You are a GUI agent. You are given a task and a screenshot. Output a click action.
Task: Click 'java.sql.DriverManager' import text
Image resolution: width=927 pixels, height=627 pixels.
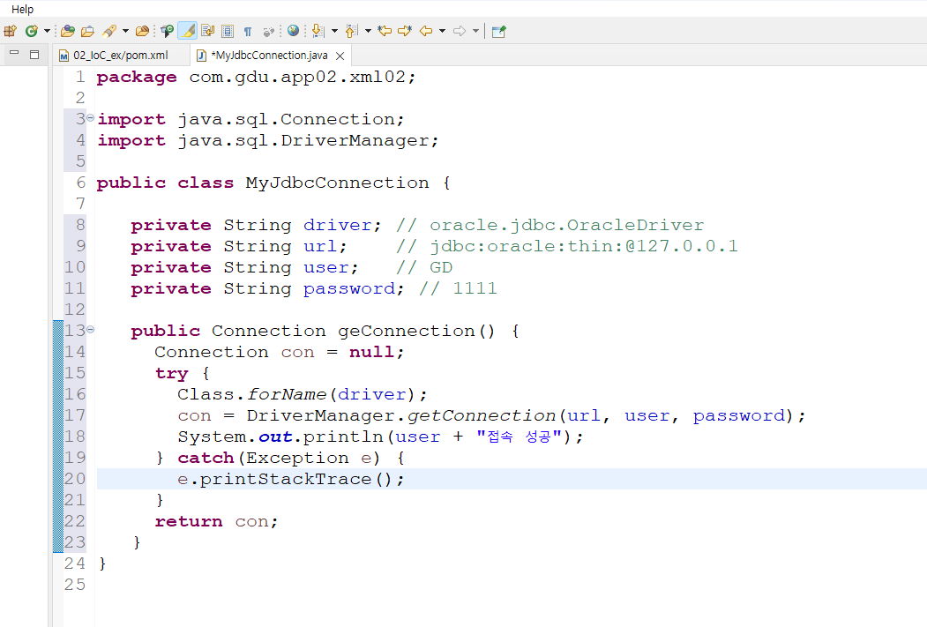click(x=303, y=140)
